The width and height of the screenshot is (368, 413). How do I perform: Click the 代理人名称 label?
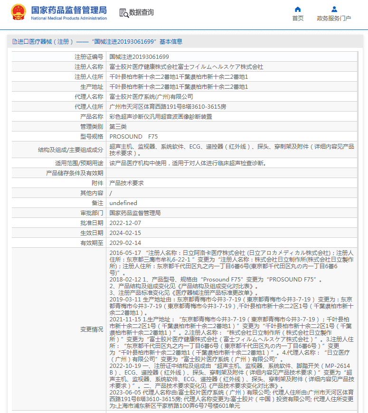click(x=89, y=97)
